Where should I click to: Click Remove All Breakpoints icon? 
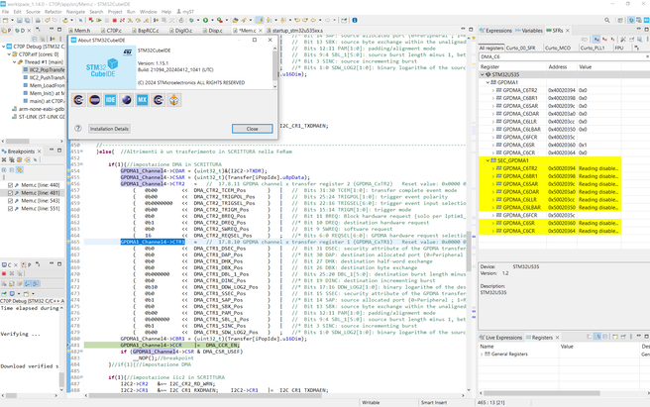point(12,160)
